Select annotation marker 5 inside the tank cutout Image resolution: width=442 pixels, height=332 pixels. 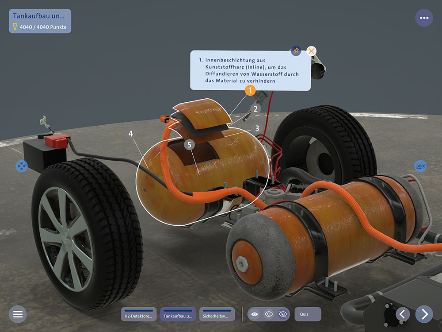pos(190,145)
